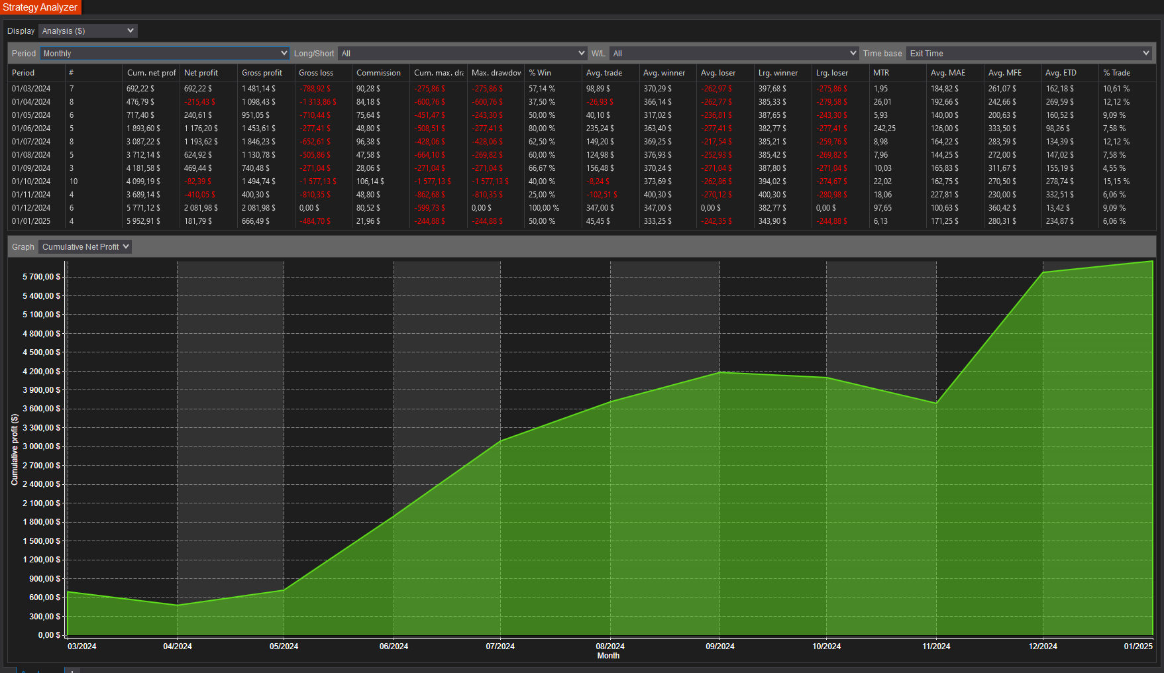
Task: Click the Avg. MFE column header
Action: (1012, 73)
